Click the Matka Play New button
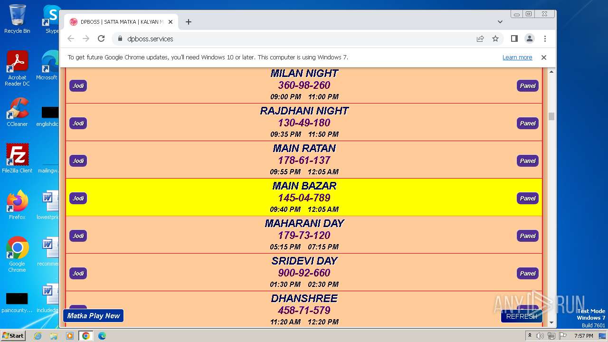608x342 pixels. coord(94,316)
